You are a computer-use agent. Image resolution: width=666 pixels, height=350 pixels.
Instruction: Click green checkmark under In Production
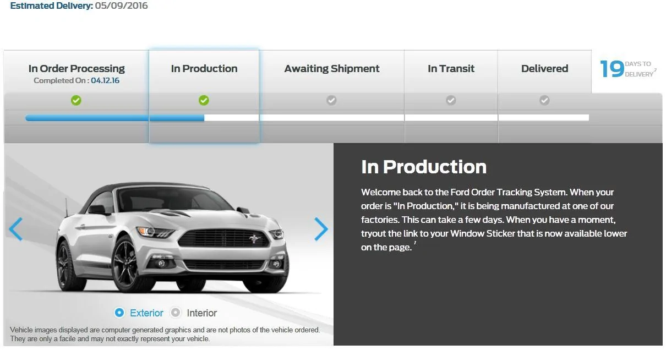pos(204,100)
